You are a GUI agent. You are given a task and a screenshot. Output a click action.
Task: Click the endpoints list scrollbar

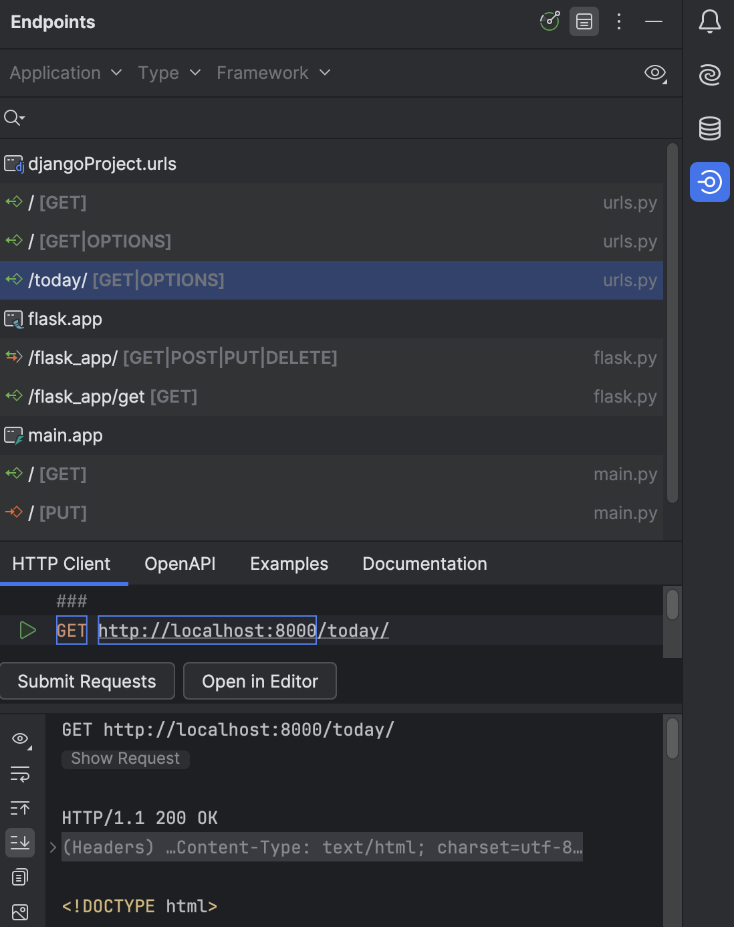[672, 323]
